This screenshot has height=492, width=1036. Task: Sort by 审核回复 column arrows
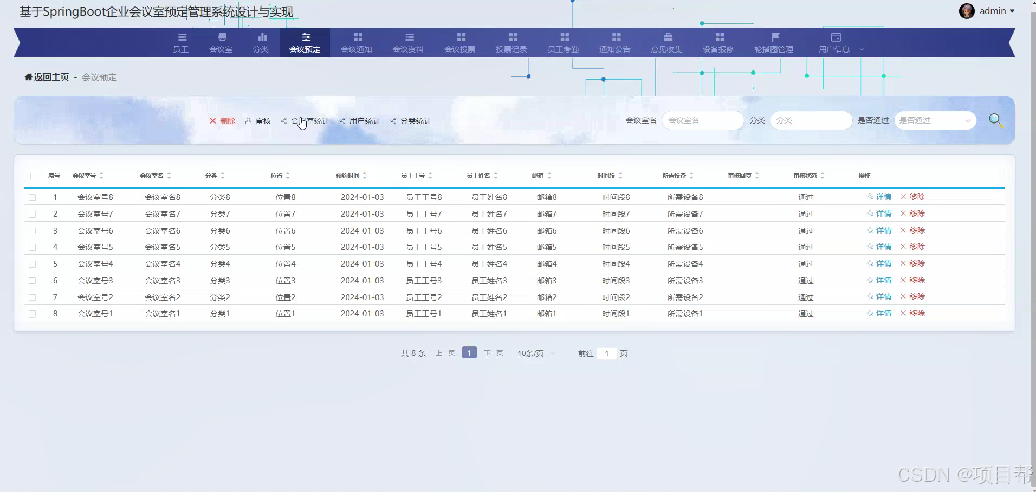click(x=757, y=176)
